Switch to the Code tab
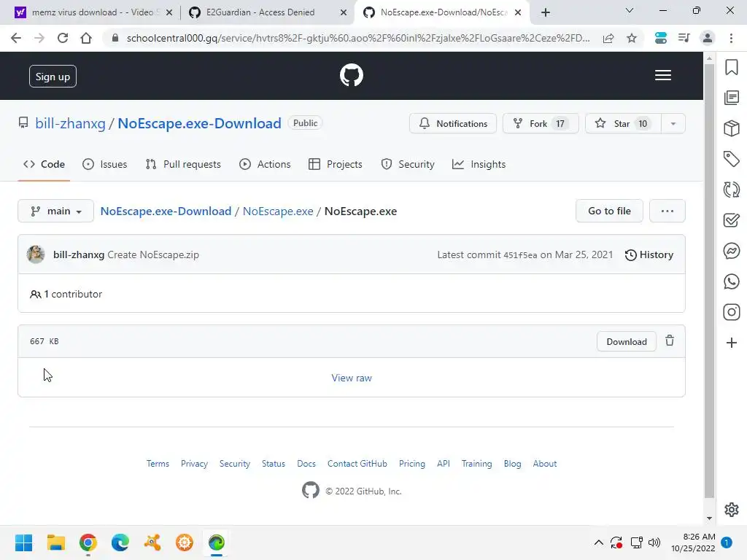The height and width of the screenshot is (560, 747). 44,164
